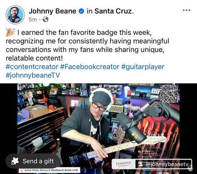
Task: Open the #Facebookcreator hashtag
Action: (90, 67)
